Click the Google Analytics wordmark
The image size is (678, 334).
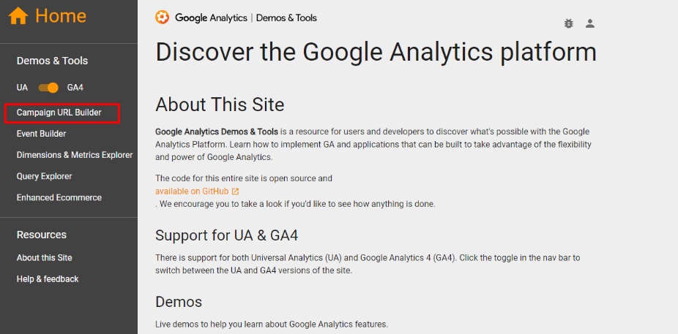211,18
